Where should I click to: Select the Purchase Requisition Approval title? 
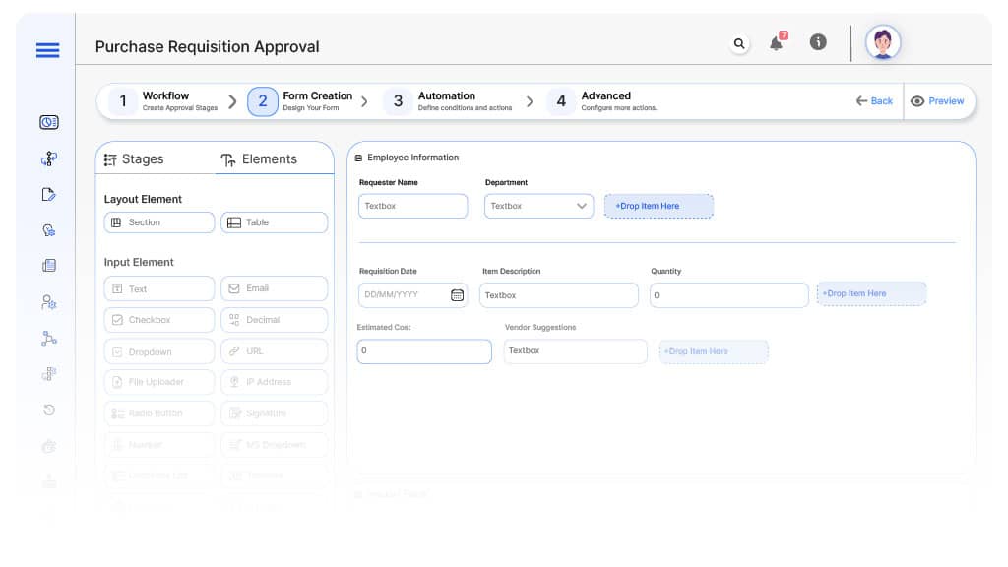[207, 47]
